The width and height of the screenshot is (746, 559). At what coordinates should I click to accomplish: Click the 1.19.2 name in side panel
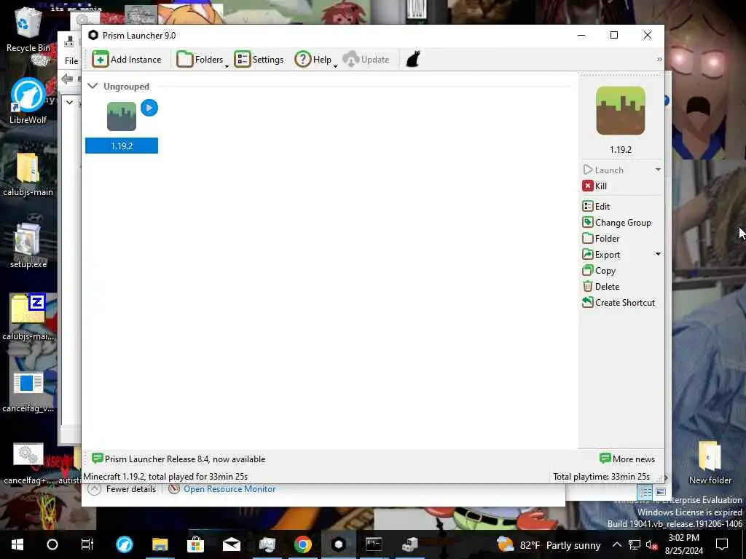tap(621, 150)
